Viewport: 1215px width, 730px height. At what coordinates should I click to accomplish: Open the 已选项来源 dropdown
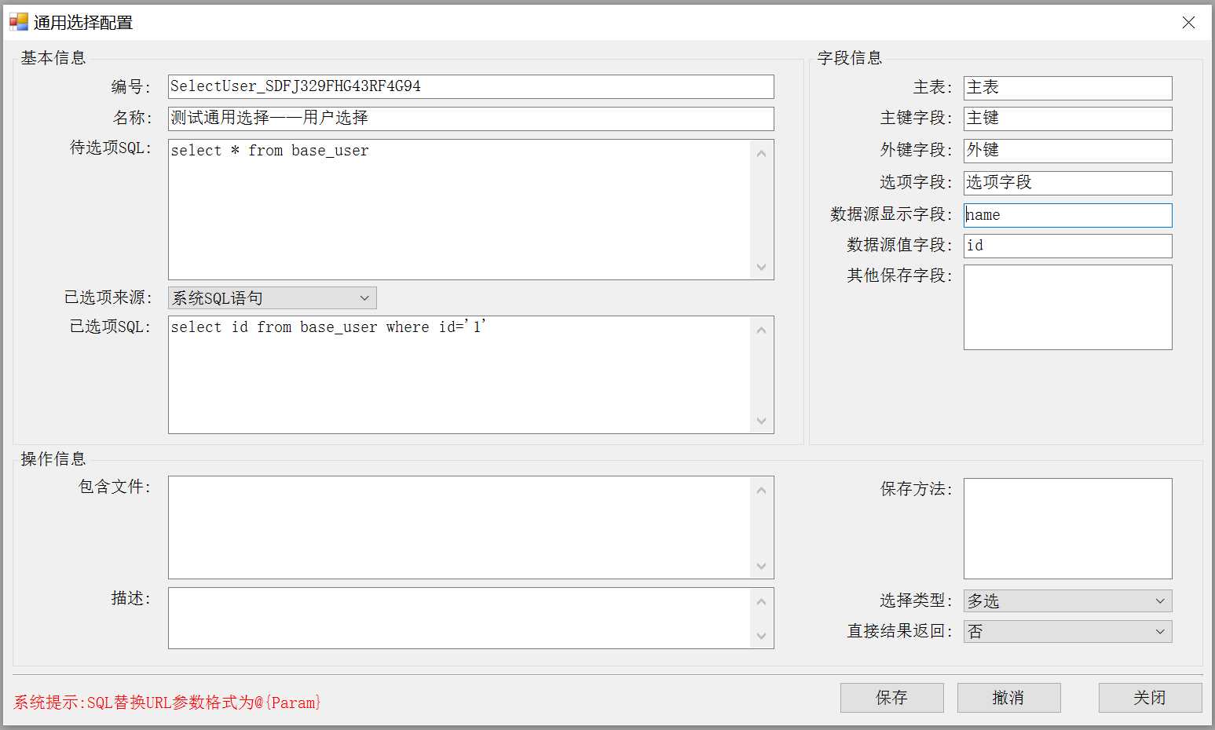point(273,298)
